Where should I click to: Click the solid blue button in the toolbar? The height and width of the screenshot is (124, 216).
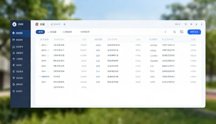pos(194,32)
